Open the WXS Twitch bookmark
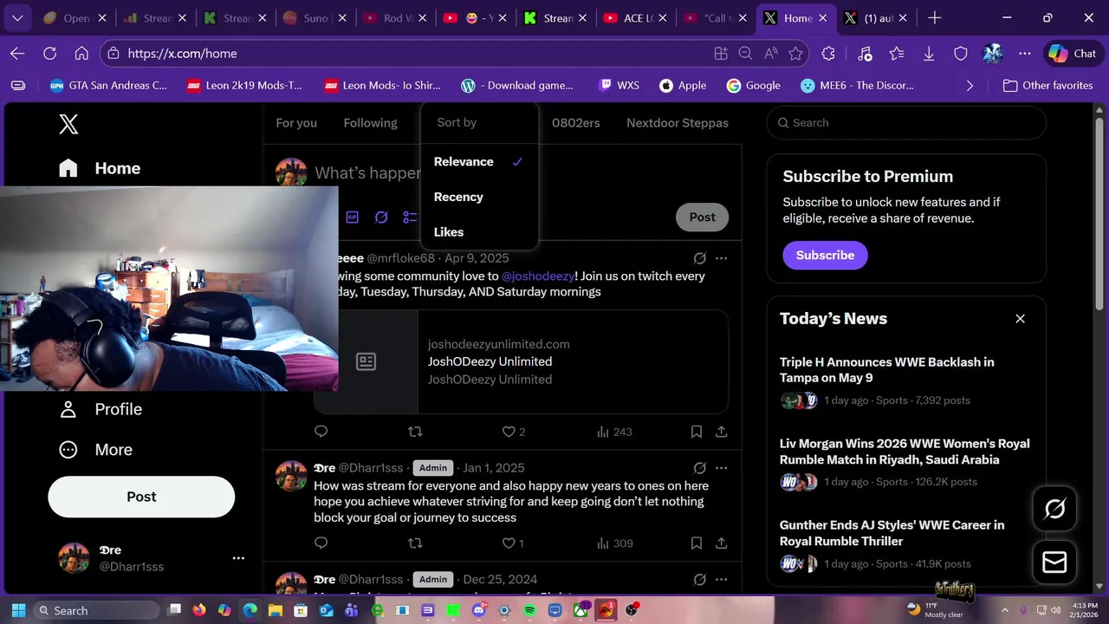 click(x=619, y=86)
